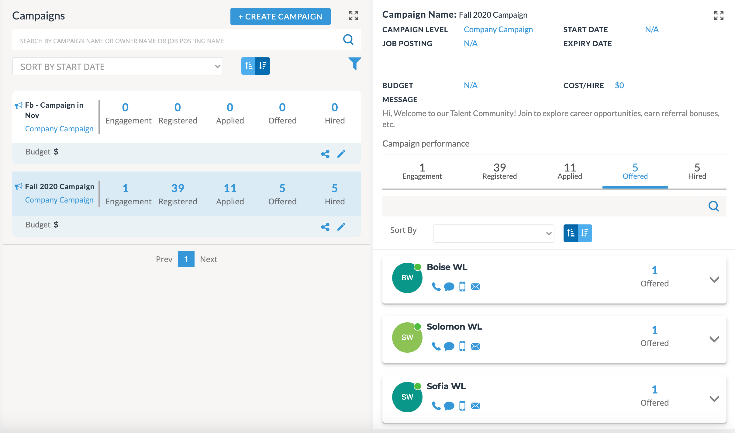
Task: Expand the Campaigns panel to fullscreen
Action: (x=353, y=16)
